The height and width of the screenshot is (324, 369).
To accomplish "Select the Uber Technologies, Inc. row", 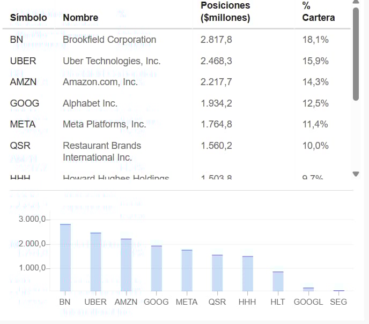I will coord(176,61).
